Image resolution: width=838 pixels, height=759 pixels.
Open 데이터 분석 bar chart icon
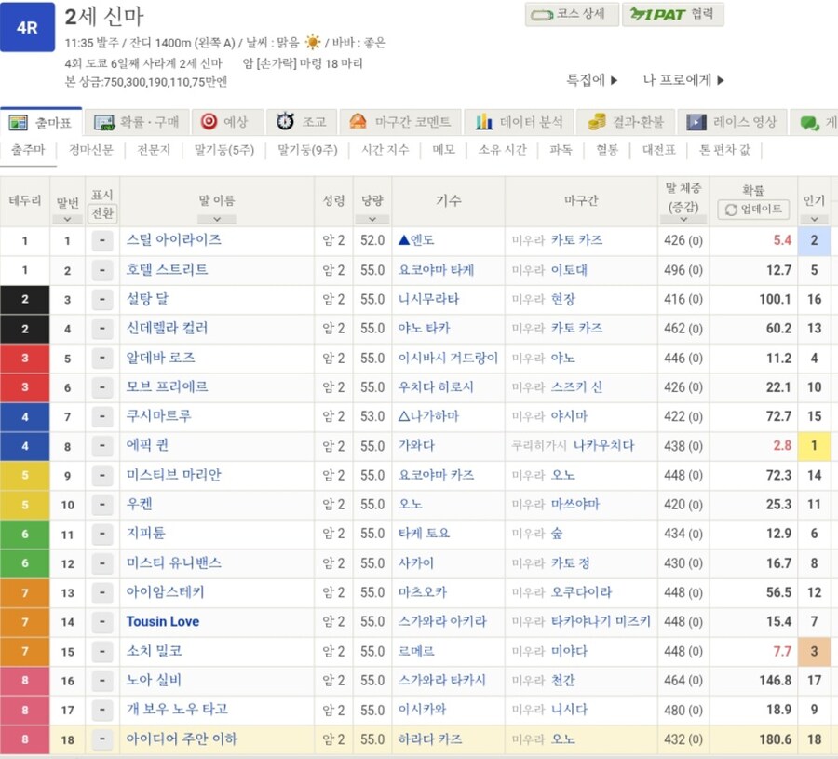click(483, 122)
